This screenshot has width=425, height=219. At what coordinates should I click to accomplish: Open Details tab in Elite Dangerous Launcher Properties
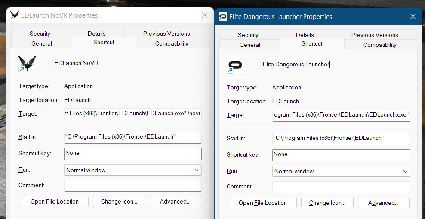305,35
